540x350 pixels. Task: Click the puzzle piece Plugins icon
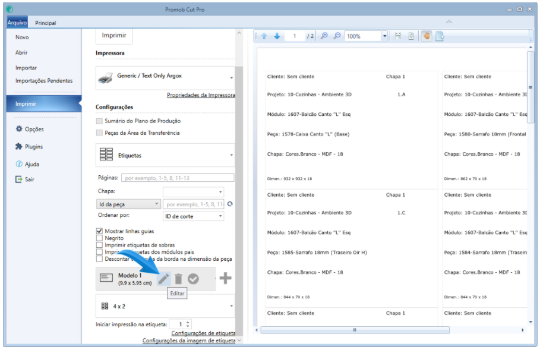[19, 146]
